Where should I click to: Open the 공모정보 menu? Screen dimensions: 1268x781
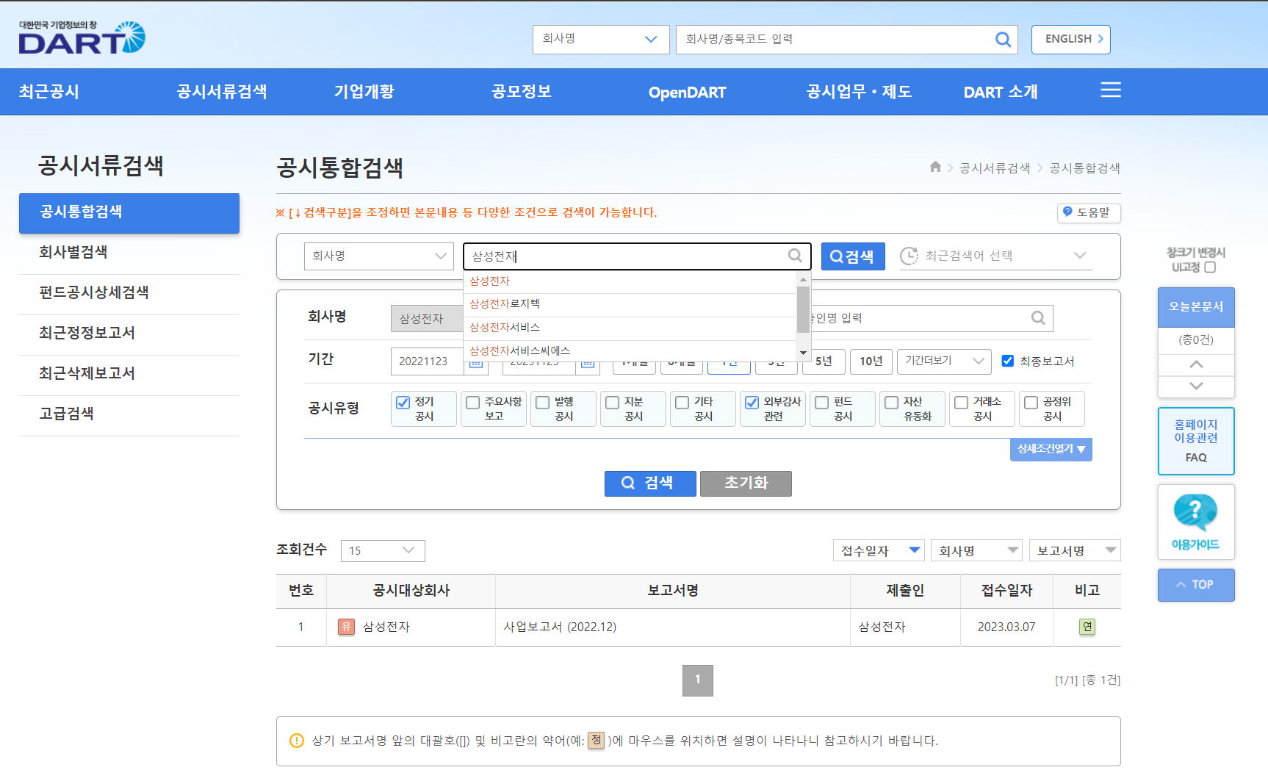tap(522, 92)
